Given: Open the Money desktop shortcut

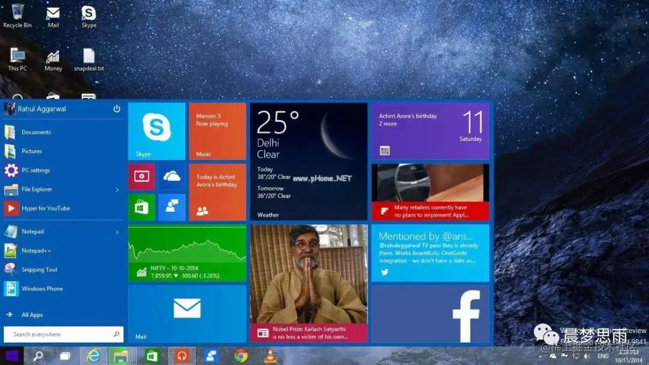Looking at the screenshot, I should [x=53, y=60].
